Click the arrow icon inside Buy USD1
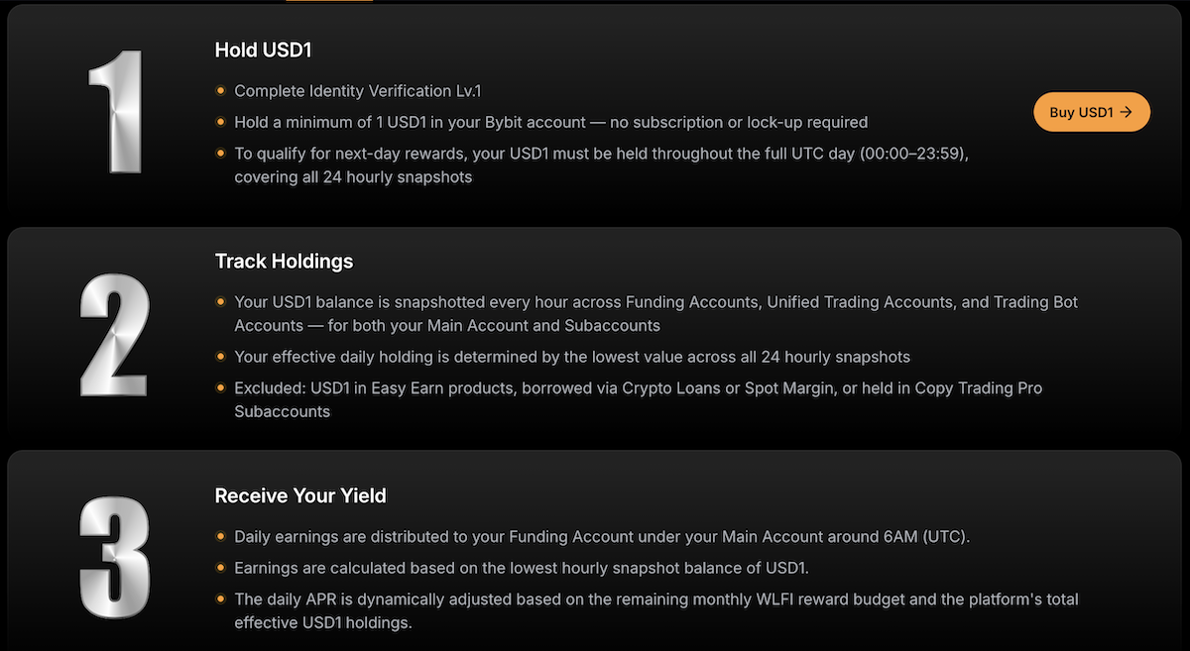Screen dimensions: 1190x651 tap(1126, 112)
